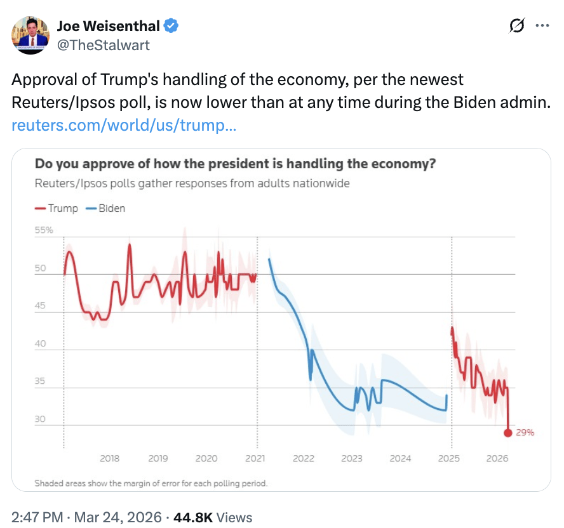
Task: Click the red Trump legend swatch
Action: pyautogui.click(x=41, y=208)
